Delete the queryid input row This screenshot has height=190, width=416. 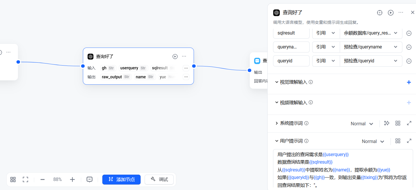[x=409, y=61]
